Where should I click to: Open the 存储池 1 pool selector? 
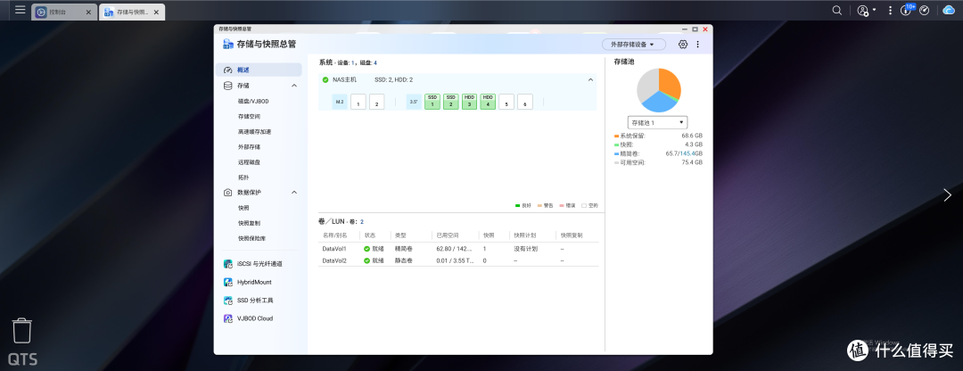(657, 122)
